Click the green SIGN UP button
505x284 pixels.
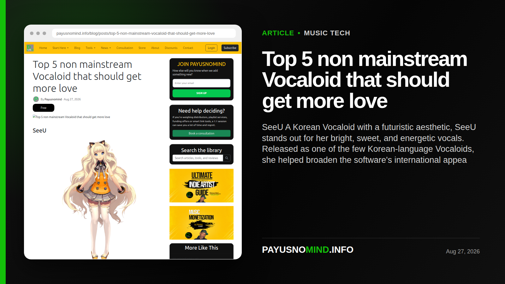tap(201, 93)
